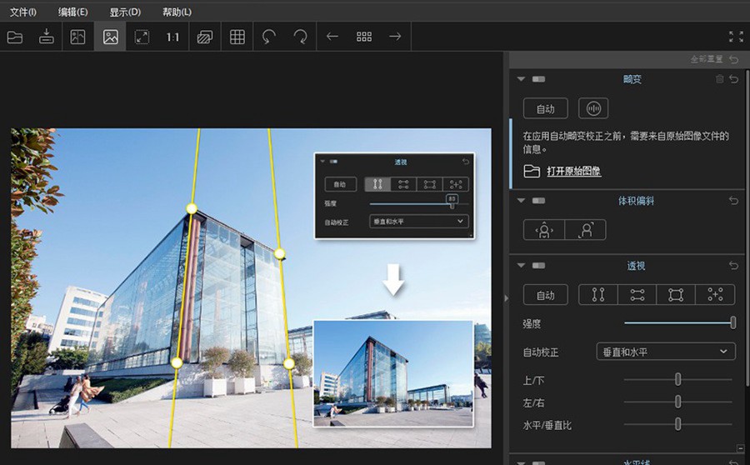Click the stacked-layers overlay toolbar icon
This screenshot has width=750, height=465.
(205, 37)
